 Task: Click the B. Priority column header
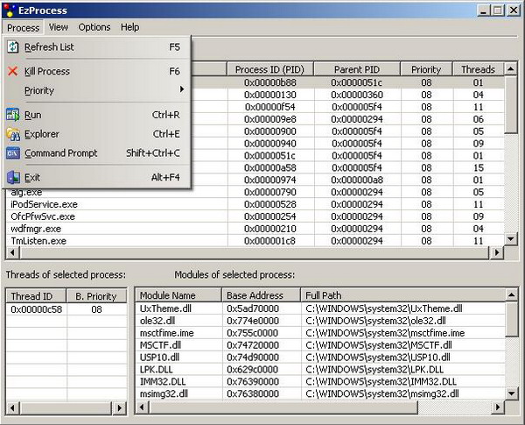pos(96,296)
